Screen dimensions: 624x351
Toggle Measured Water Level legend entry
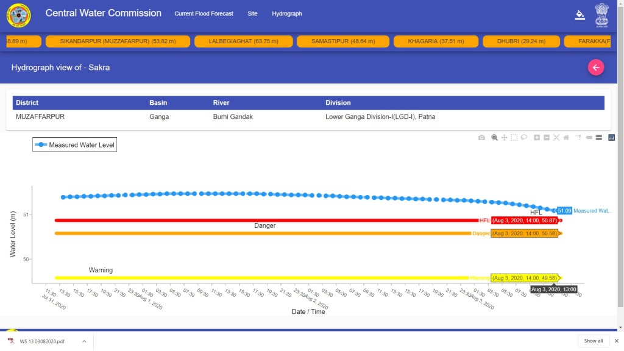coord(75,145)
